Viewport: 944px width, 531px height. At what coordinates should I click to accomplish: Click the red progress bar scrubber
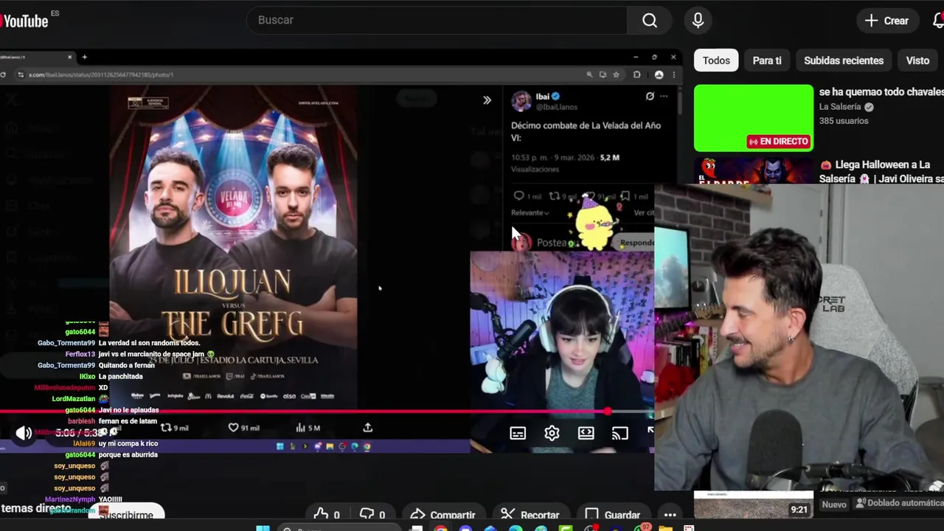click(x=607, y=412)
